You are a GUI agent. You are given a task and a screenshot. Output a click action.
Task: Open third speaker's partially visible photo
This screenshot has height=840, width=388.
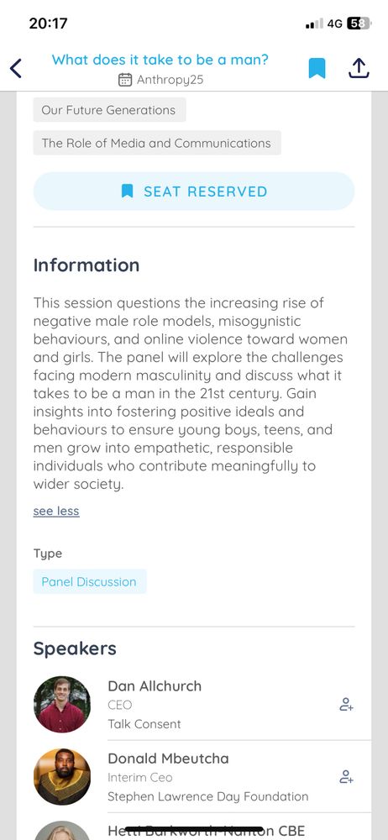click(x=62, y=831)
